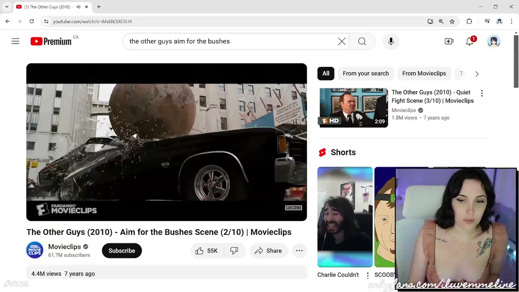Open the Movieclips channel name link
Image resolution: width=519 pixels, height=292 pixels.
pos(64,247)
